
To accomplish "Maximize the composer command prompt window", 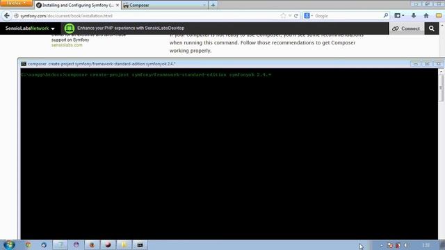I will point(427,64).
